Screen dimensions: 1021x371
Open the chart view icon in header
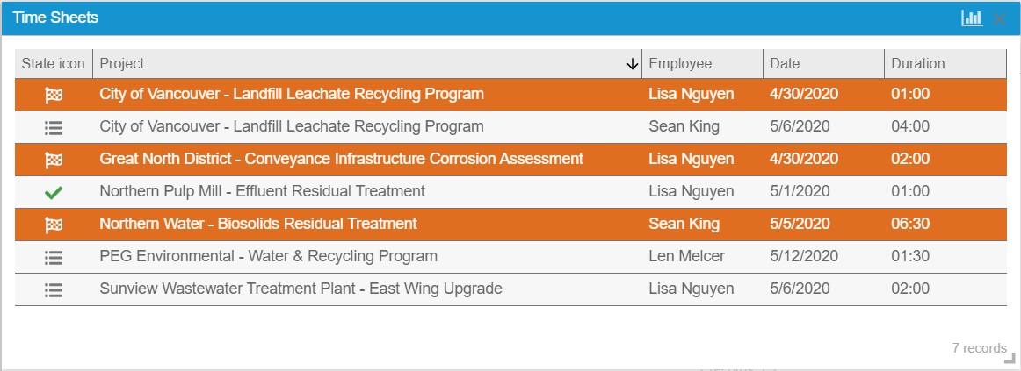[972, 18]
